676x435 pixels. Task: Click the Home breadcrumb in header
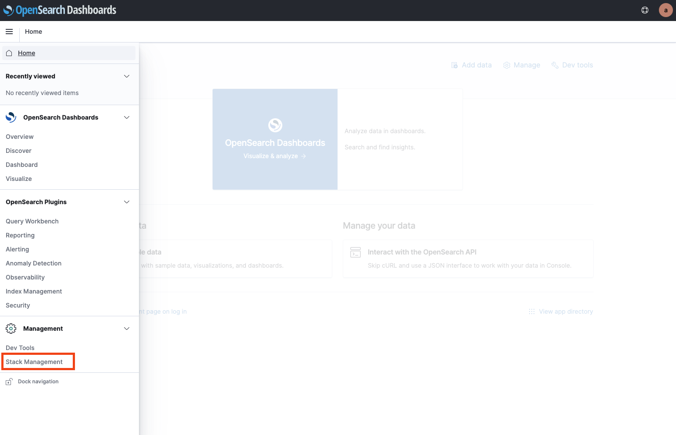point(33,32)
